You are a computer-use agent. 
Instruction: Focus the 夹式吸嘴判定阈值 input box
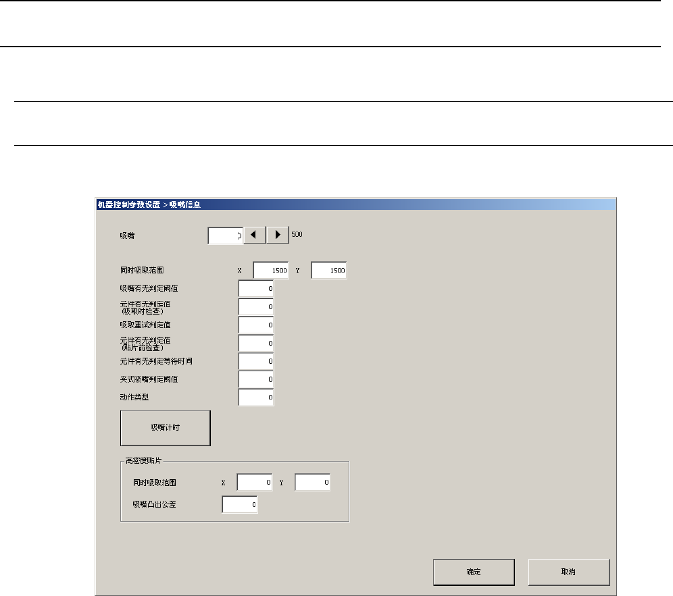[x=256, y=379]
